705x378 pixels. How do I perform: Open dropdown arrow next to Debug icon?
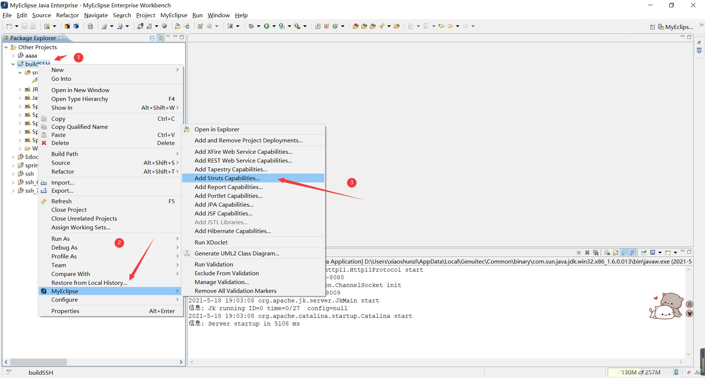click(x=258, y=26)
